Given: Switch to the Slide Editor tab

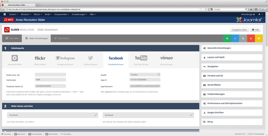Looking at the screenshot, I should (x=62, y=38).
